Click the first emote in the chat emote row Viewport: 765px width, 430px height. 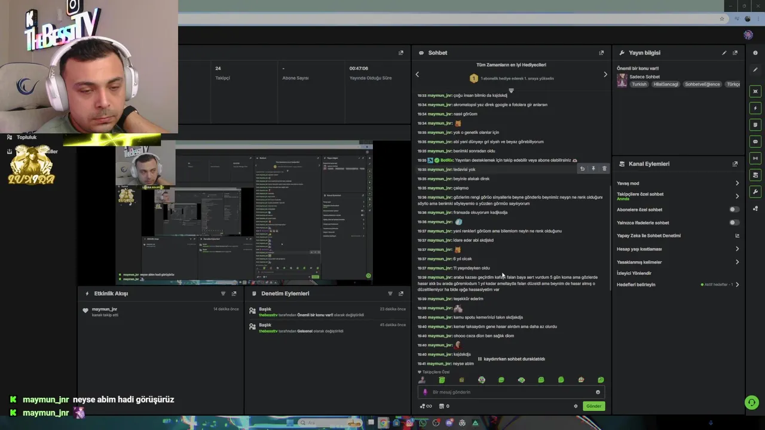pyautogui.click(x=422, y=380)
